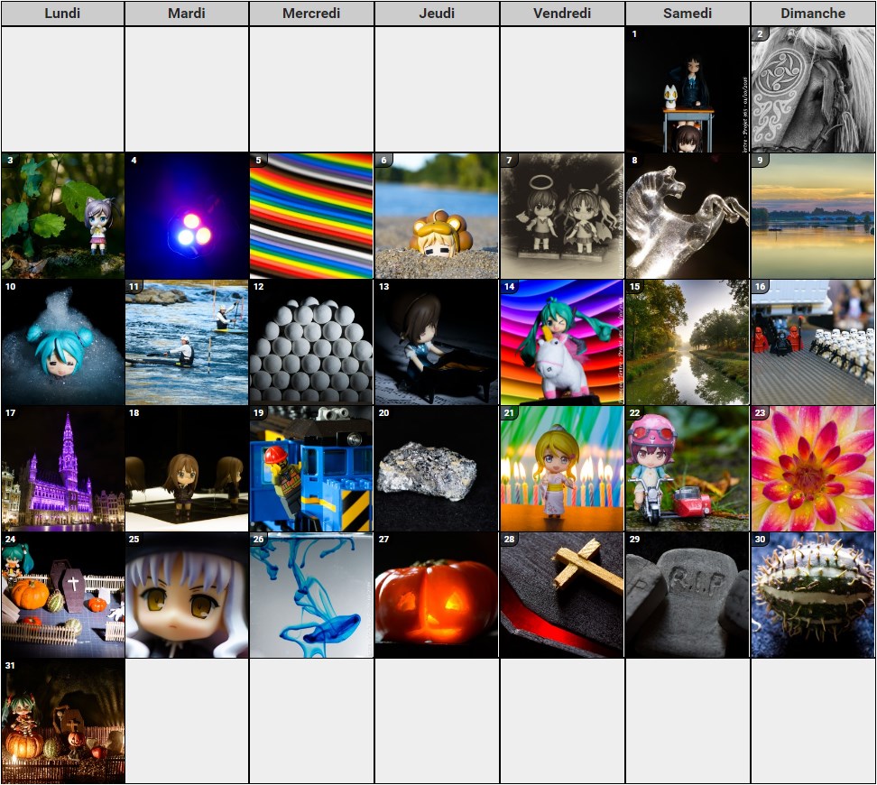Open the day 13 figure playing piano photo
Viewport: 877px width, 785px height.
pyautogui.click(x=437, y=343)
